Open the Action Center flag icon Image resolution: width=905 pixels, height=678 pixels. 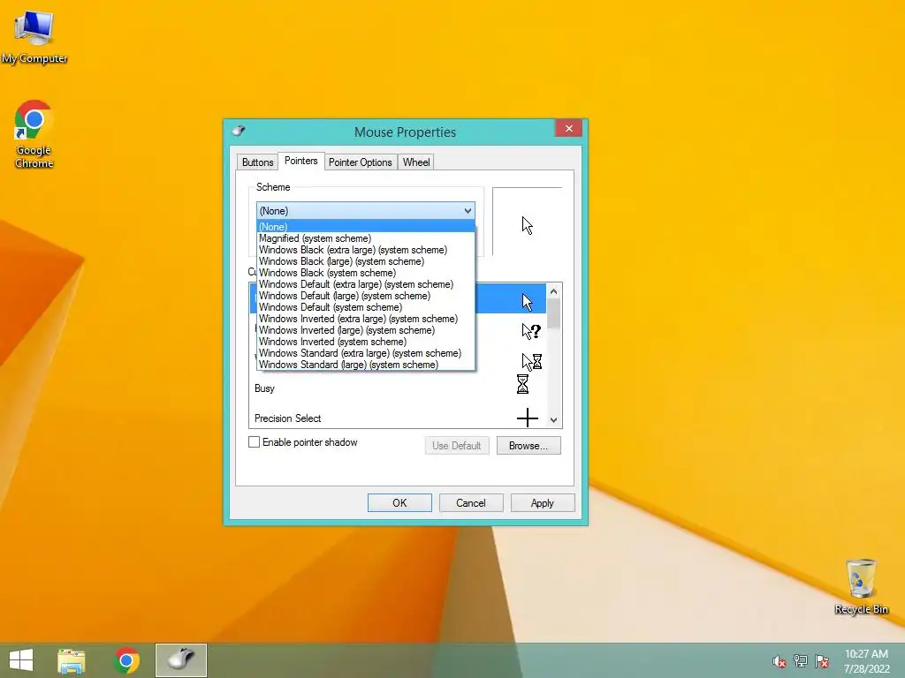click(x=822, y=661)
